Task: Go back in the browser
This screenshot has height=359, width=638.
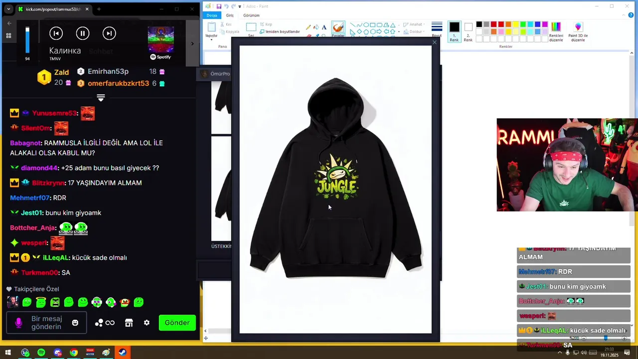Action: click(9, 23)
